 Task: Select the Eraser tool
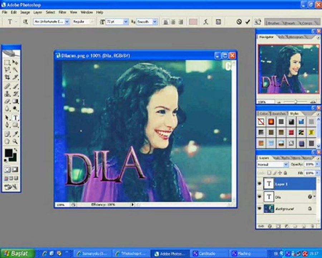7,101
